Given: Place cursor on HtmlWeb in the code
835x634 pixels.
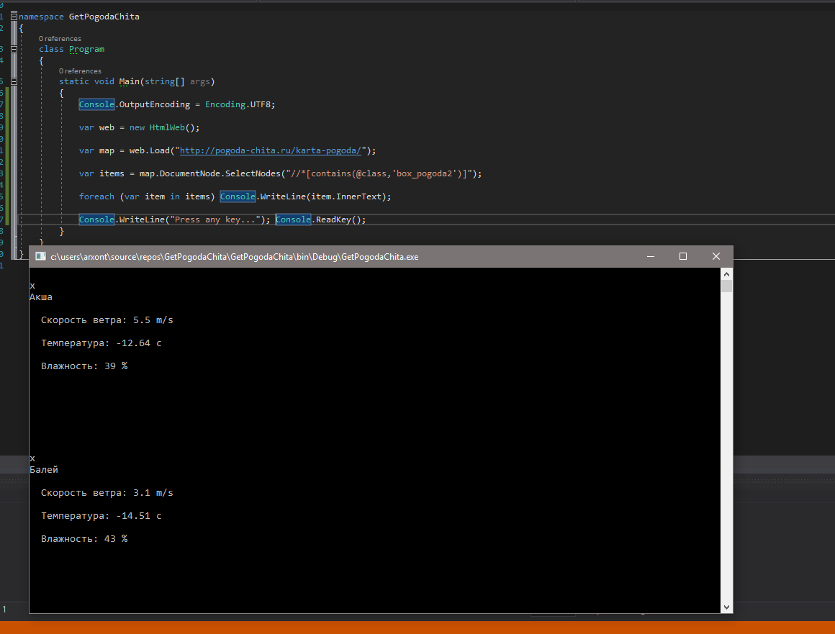Looking at the screenshot, I should coord(166,127).
